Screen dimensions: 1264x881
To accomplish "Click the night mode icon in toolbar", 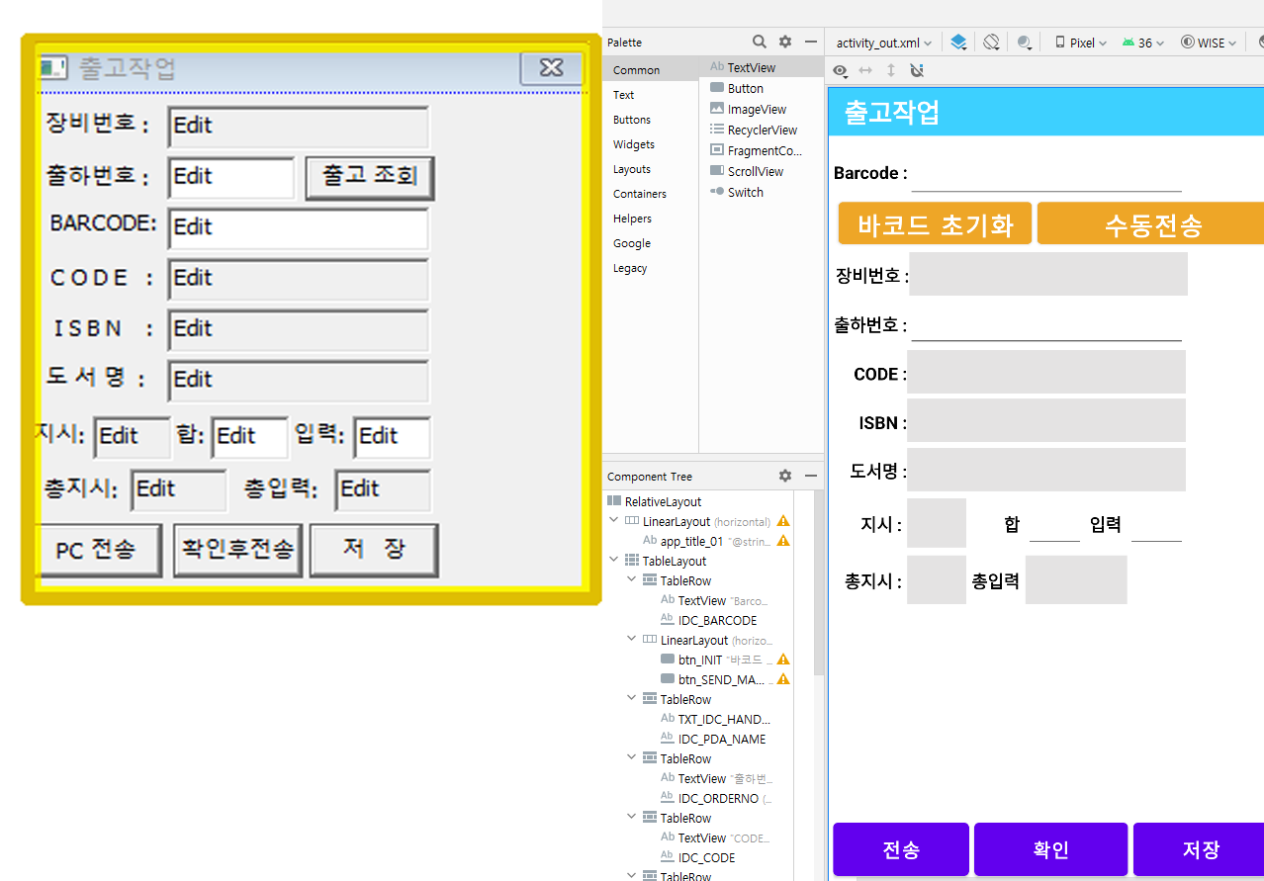I will click(1024, 43).
